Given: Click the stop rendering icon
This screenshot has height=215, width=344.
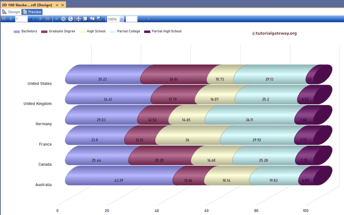Looking at the screenshot, I should pyautogui.click(x=63, y=19).
